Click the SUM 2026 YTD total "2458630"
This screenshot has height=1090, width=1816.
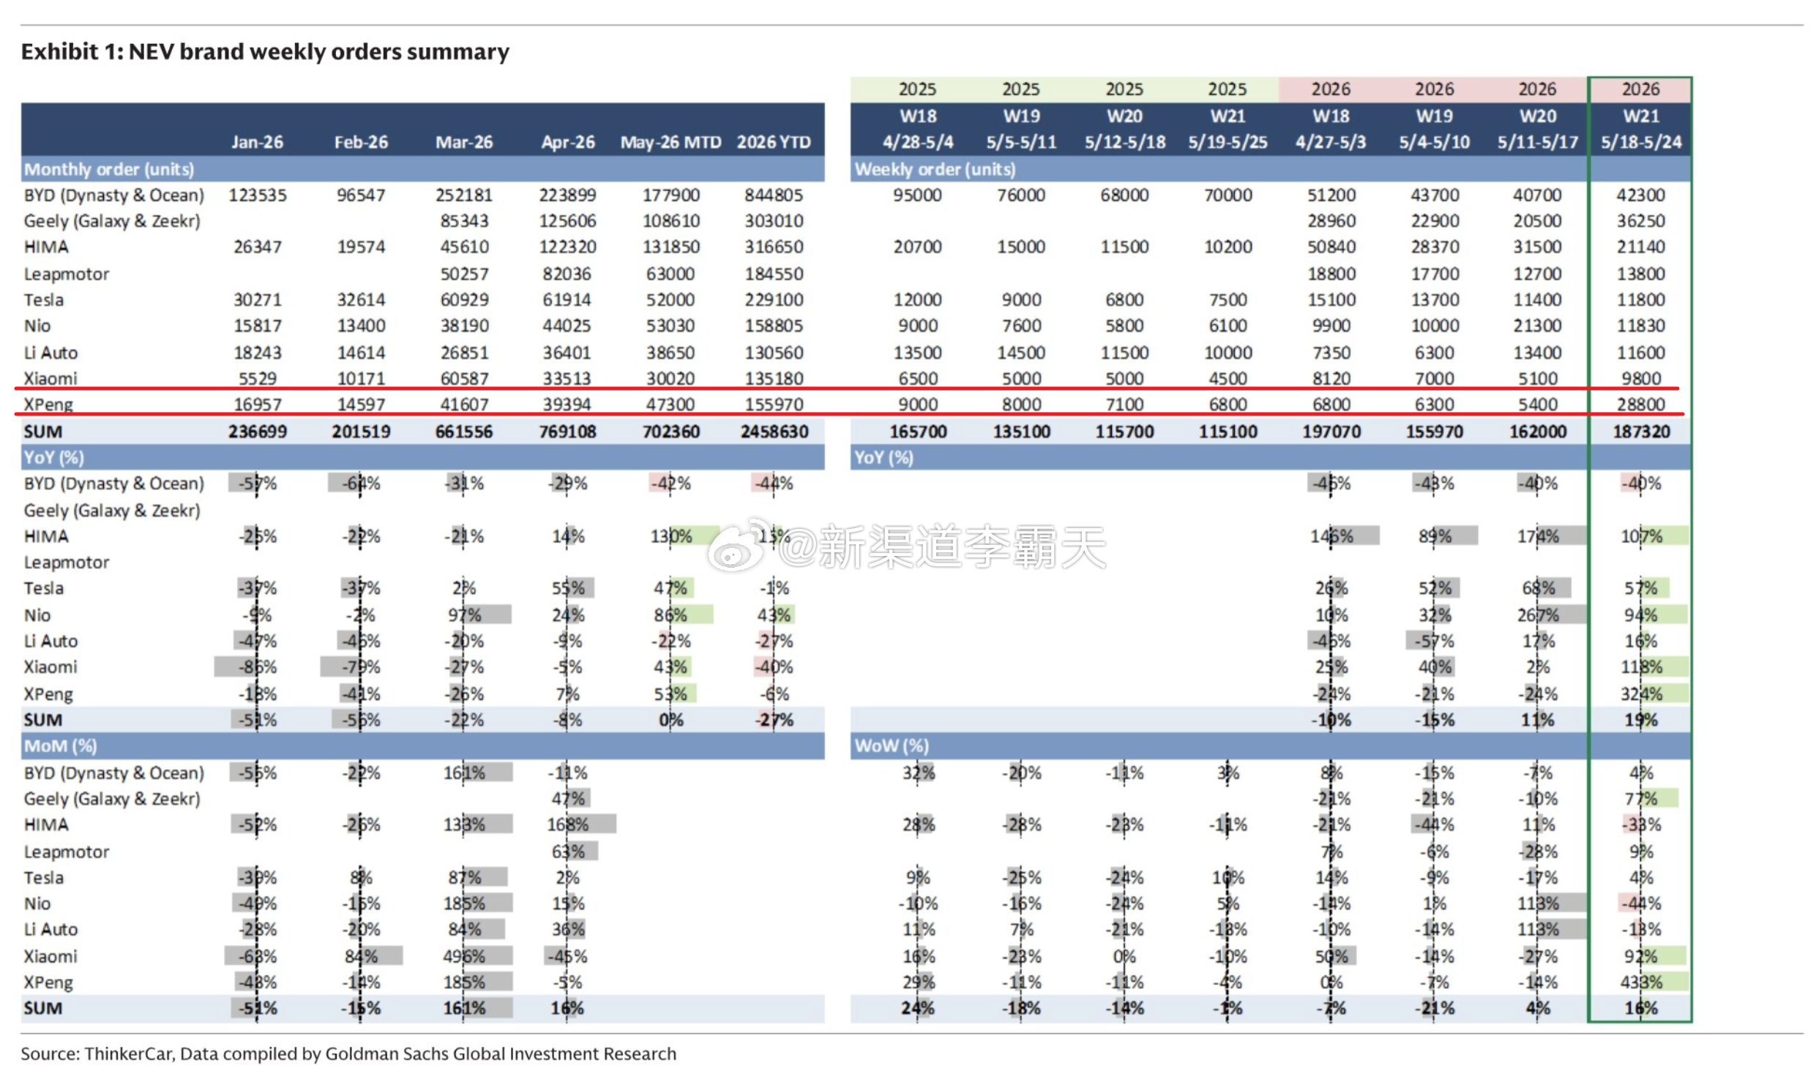(x=774, y=431)
